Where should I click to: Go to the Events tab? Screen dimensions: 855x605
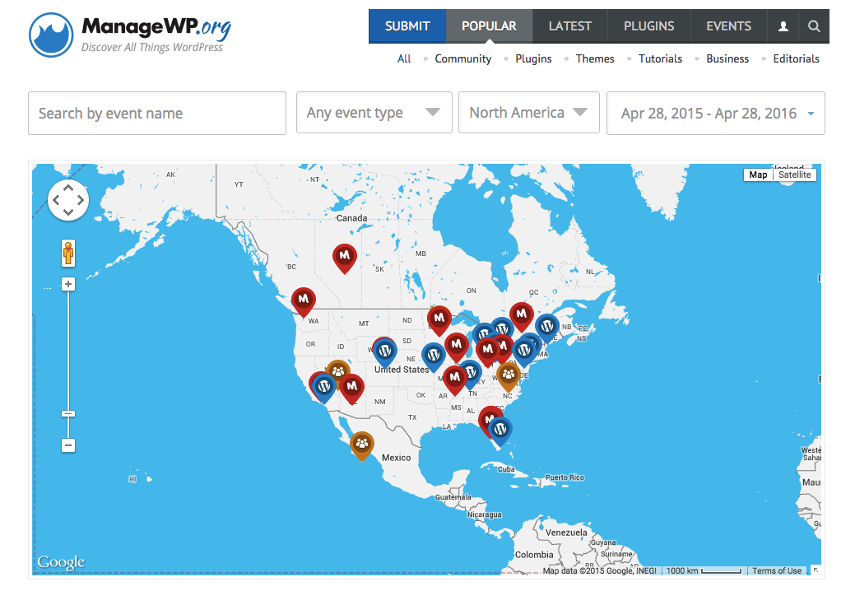coord(728,26)
